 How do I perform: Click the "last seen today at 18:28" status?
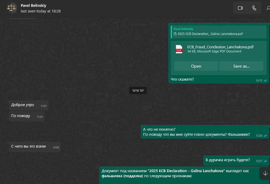[41, 11]
